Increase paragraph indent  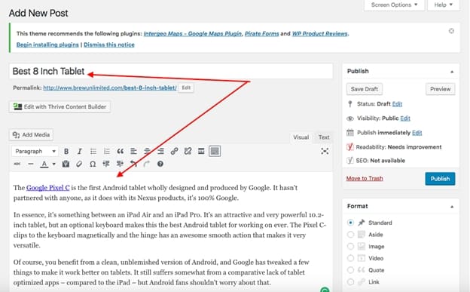[120, 164]
